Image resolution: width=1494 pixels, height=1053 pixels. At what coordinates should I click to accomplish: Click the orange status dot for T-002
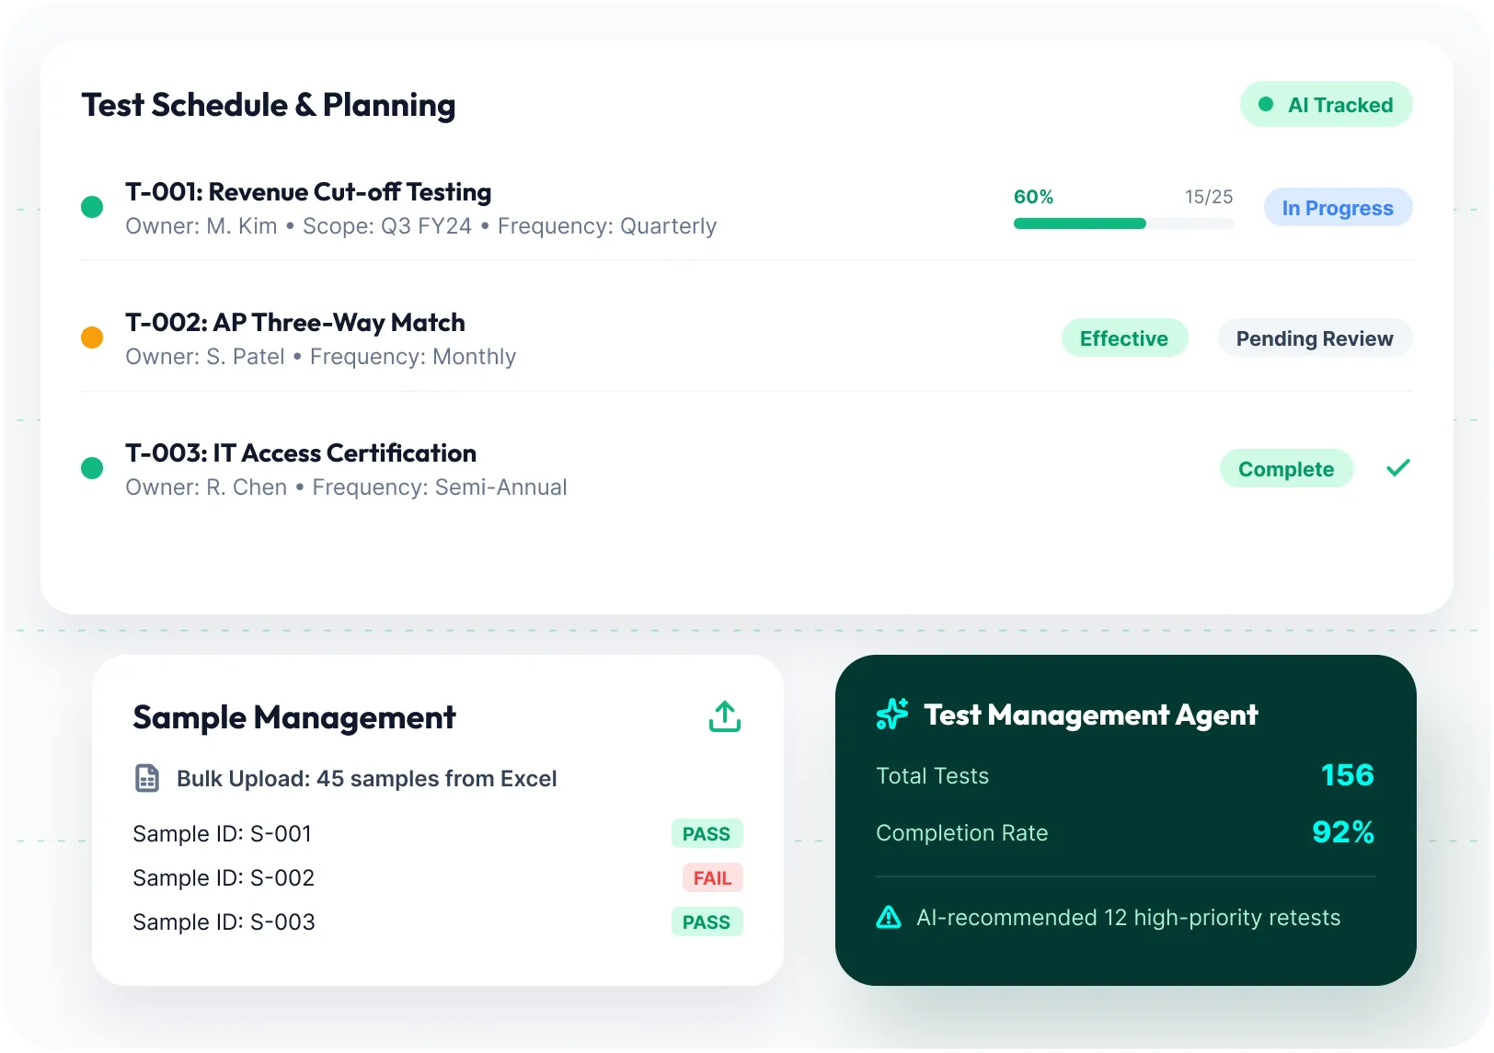click(x=92, y=338)
